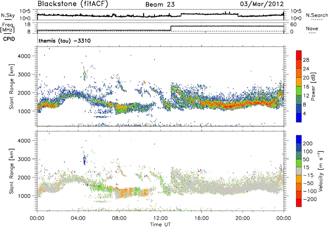
Task: Click the dotted line sample under N.Search
Action: (317, 20)
